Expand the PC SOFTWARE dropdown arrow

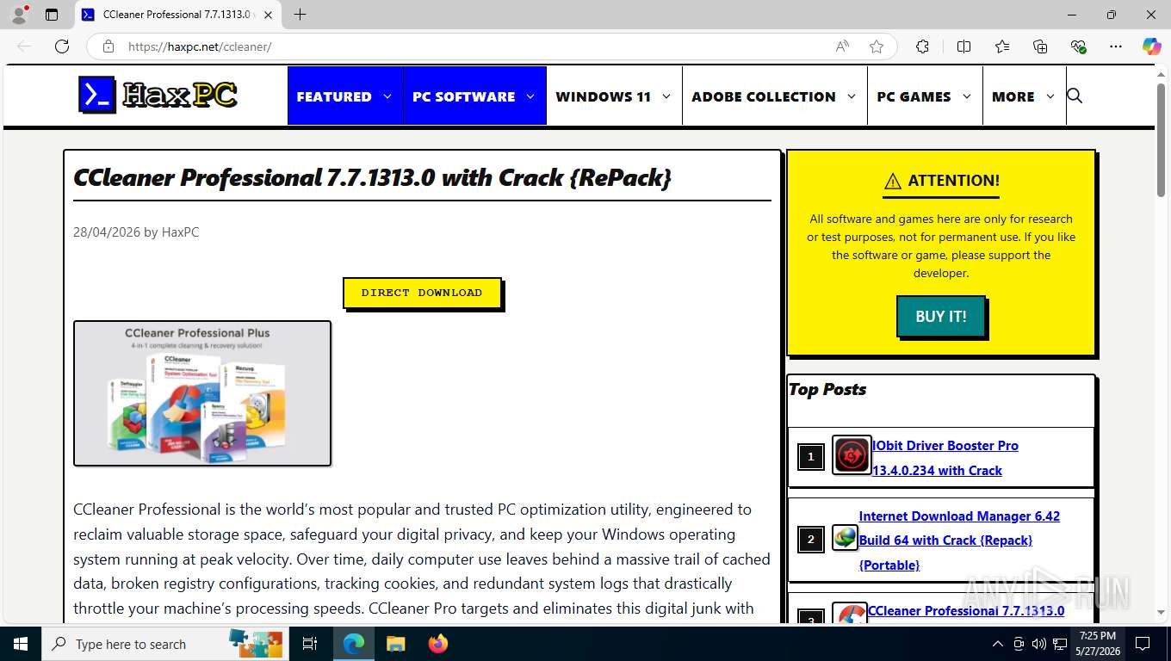click(530, 96)
